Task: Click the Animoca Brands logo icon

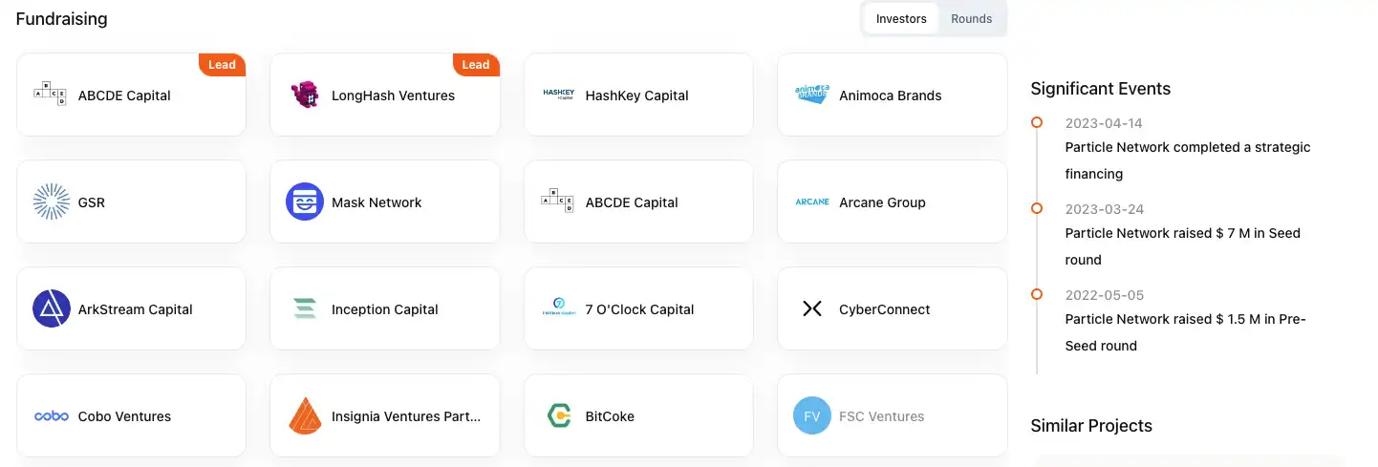Action: coord(812,96)
